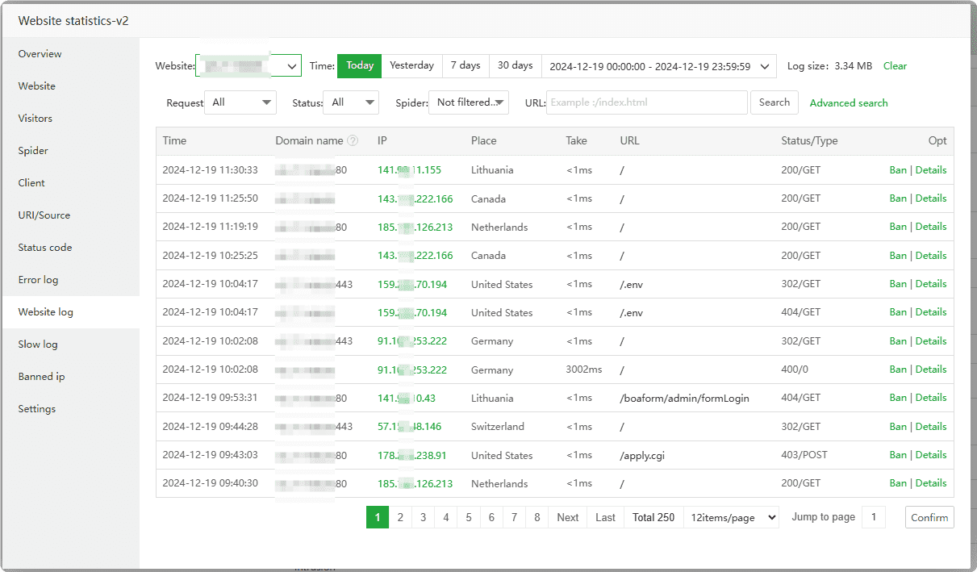The width and height of the screenshot is (977, 572).
Task: Open the Spider sidebar section
Action: point(33,151)
